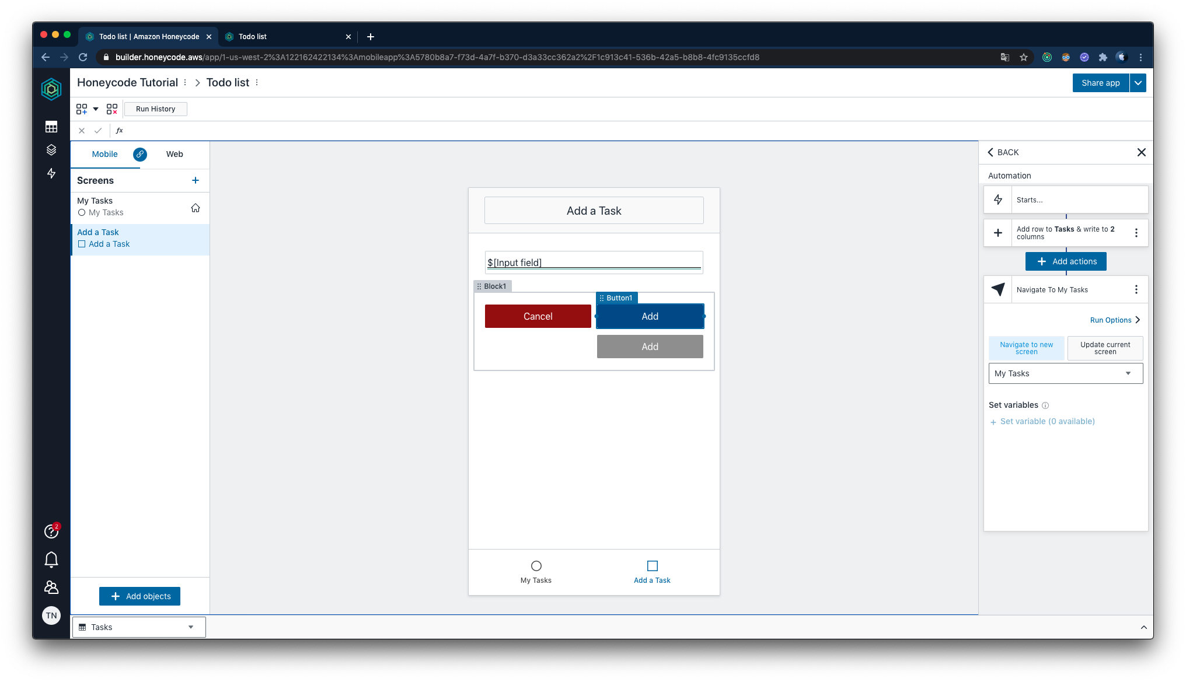Image resolution: width=1186 pixels, height=682 pixels.
Task: Open the notifications bell
Action: click(51, 559)
